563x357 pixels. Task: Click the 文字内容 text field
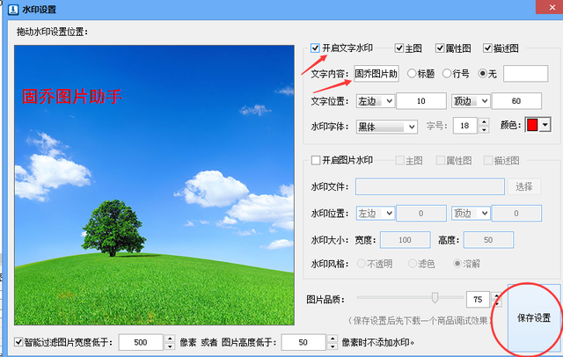[377, 74]
